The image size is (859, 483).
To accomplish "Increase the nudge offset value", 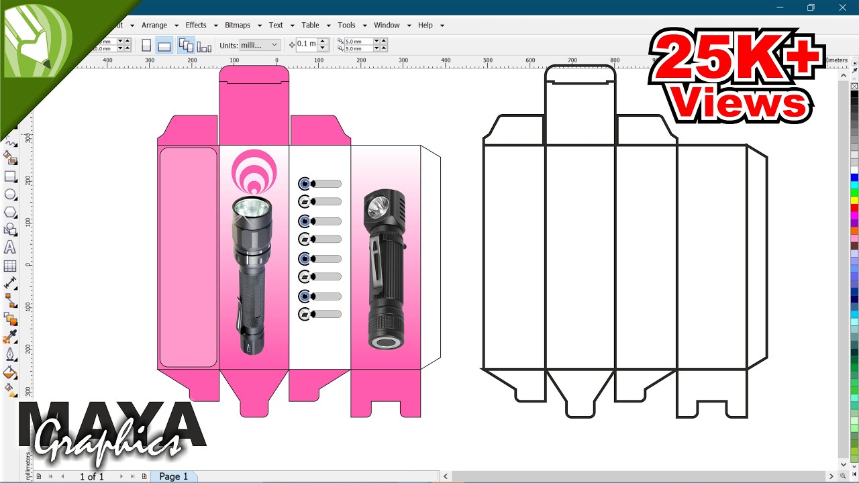I will point(323,42).
